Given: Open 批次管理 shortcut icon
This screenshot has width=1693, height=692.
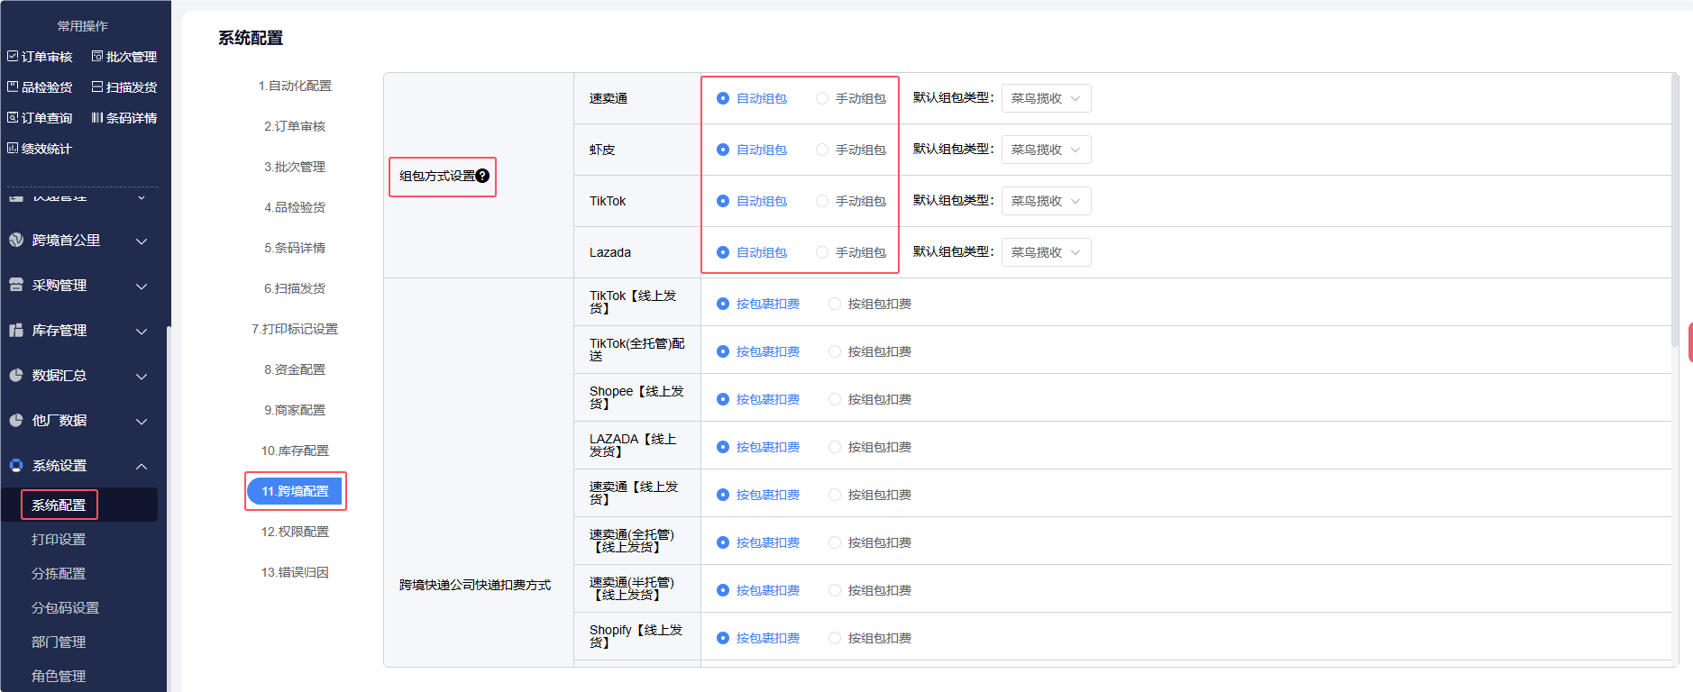Looking at the screenshot, I should (97, 57).
